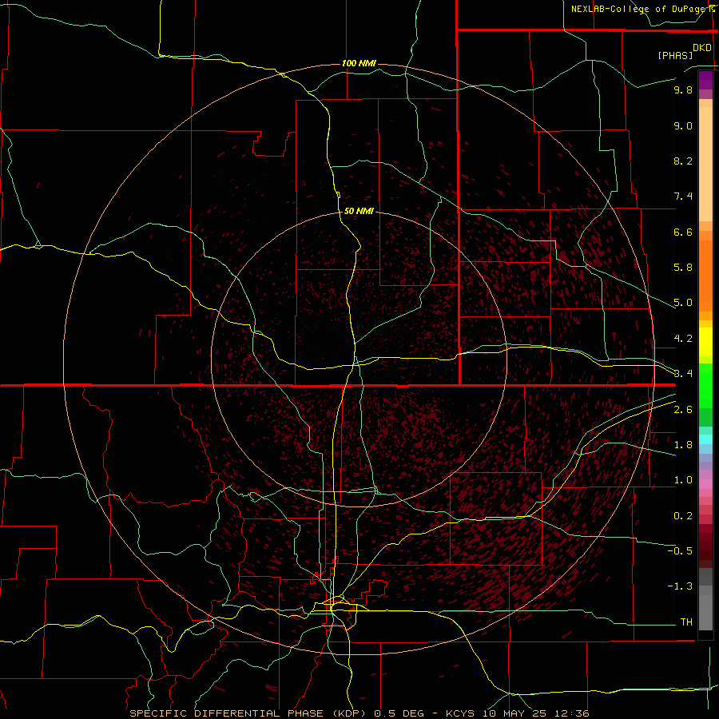This screenshot has width=719, height=719.
Task: Select the cyan band on the color bar
Action: [x=705, y=439]
